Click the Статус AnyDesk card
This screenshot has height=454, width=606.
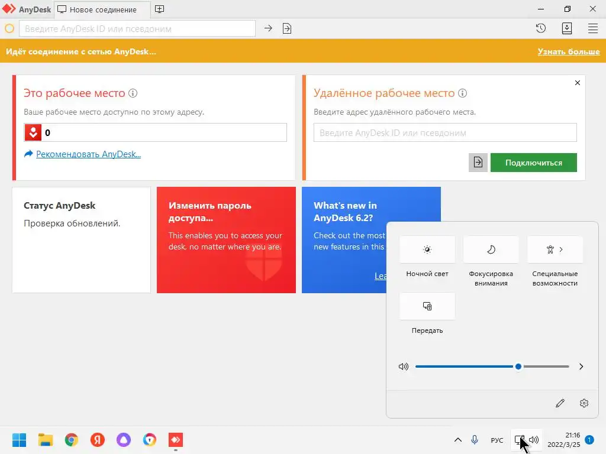pyautogui.click(x=81, y=240)
